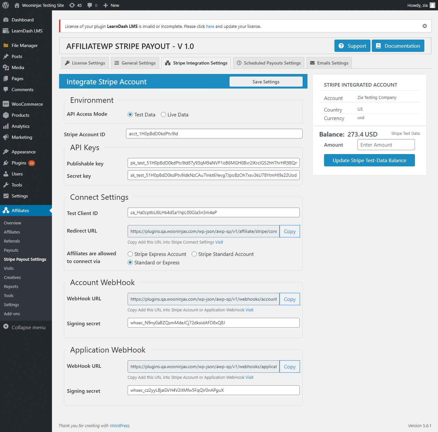
Task: Open the Documentation button
Action: point(398,46)
